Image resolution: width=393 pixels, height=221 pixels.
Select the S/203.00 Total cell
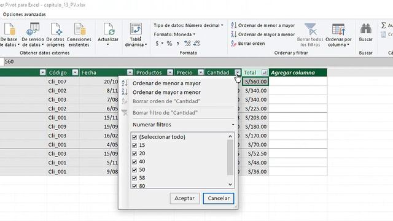255,117
